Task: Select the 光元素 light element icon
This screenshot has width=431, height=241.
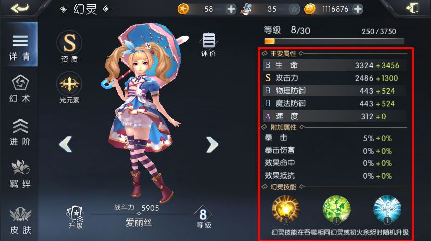Action: tap(69, 88)
